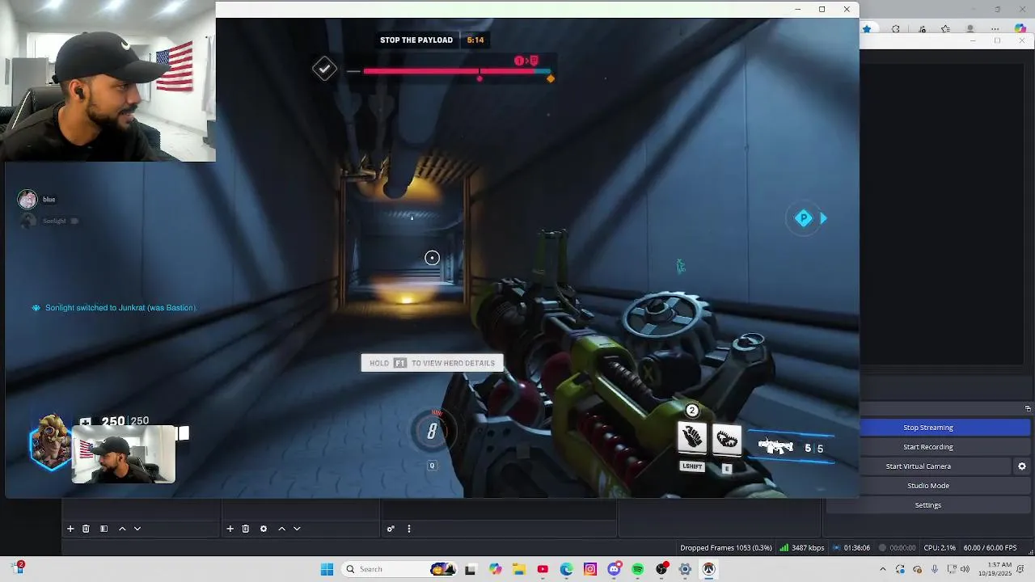Click the HOLD F1 to view hero details prompt
Viewport: 1035px width, 582px height.
432,363
